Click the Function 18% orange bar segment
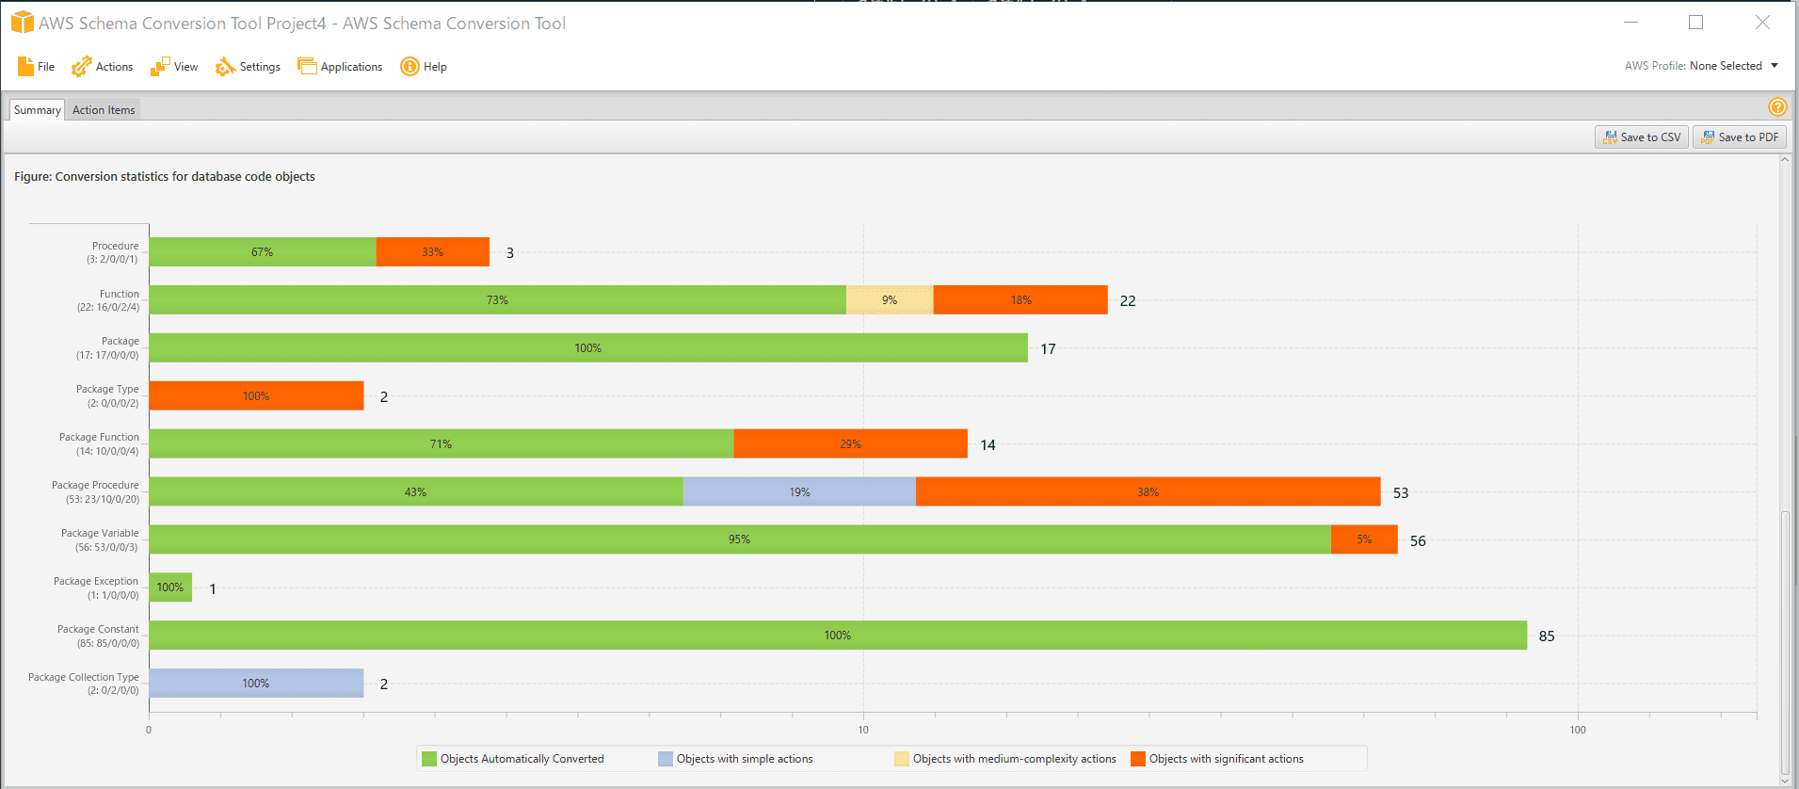The image size is (1799, 789). pyautogui.click(x=1020, y=300)
